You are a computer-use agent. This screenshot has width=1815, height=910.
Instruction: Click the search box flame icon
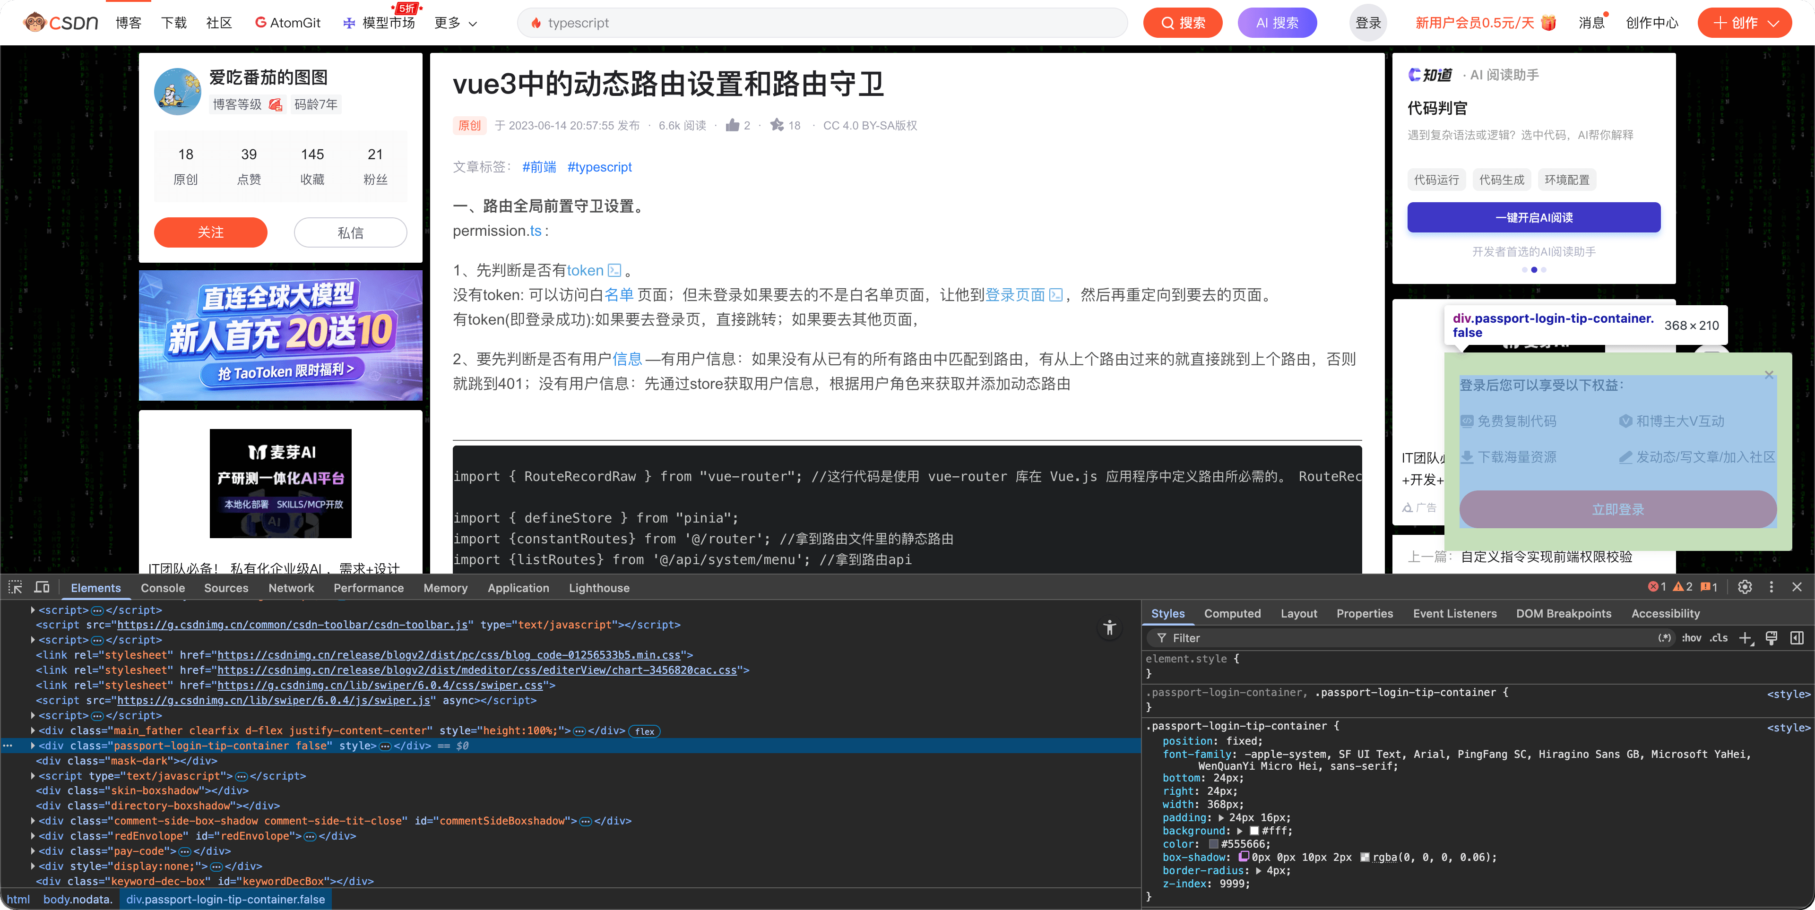(536, 23)
